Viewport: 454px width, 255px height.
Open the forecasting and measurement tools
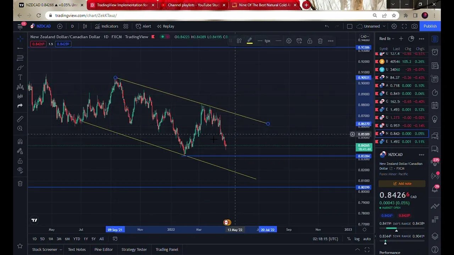(x=20, y=96)
